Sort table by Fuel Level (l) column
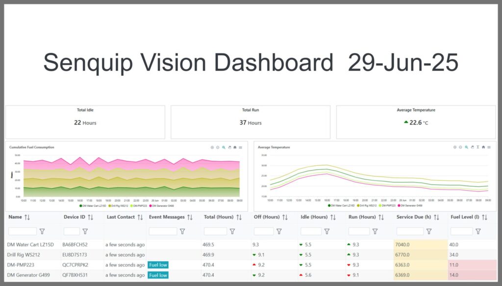This screenshot has width=502, height=286. click(x=484, y=218)
